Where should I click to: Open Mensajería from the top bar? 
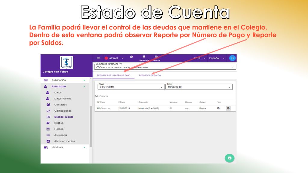144,58
